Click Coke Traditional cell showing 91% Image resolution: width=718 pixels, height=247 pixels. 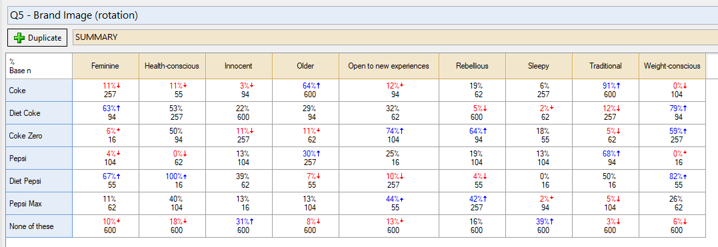[x=605, y=90]
